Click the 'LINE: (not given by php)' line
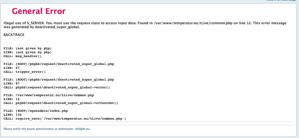299x138 pixels. [27, 52]
